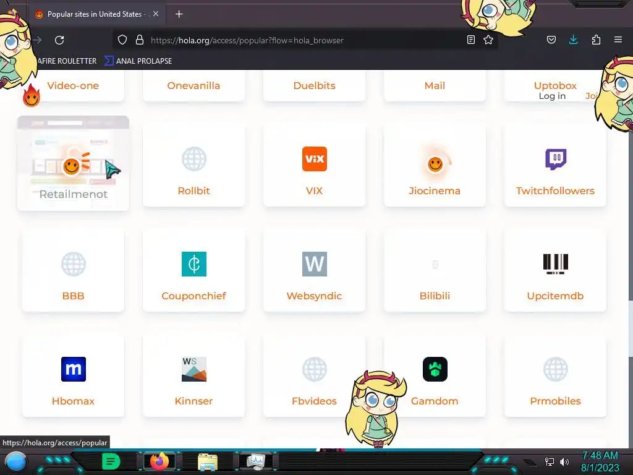Open File Explorer from taskbar
The width and height of the screenshot is (633, 475).
pyautogui.click(x=208, y=461)
